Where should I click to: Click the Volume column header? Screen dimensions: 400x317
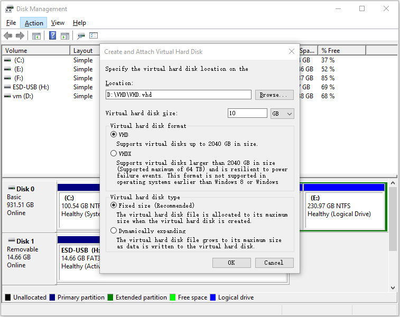(x=36, y=51)
